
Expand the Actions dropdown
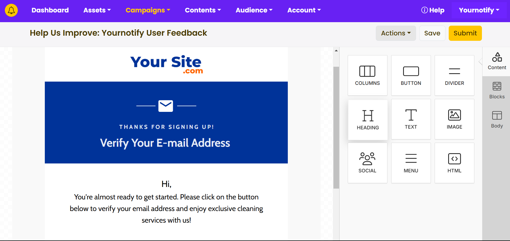tap(396, 33)
